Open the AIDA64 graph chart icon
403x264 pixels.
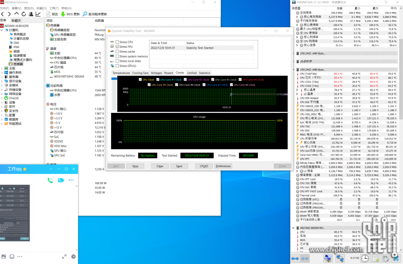pyautogui.click(x=38, y=14)
